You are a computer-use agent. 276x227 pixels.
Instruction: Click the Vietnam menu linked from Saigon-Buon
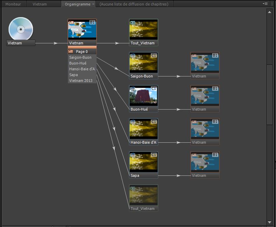click(205, 63)
